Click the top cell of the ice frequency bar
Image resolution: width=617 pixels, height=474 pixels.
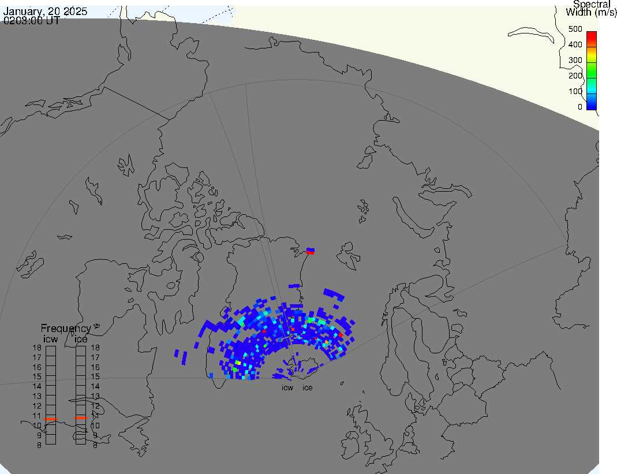[81, 351]
